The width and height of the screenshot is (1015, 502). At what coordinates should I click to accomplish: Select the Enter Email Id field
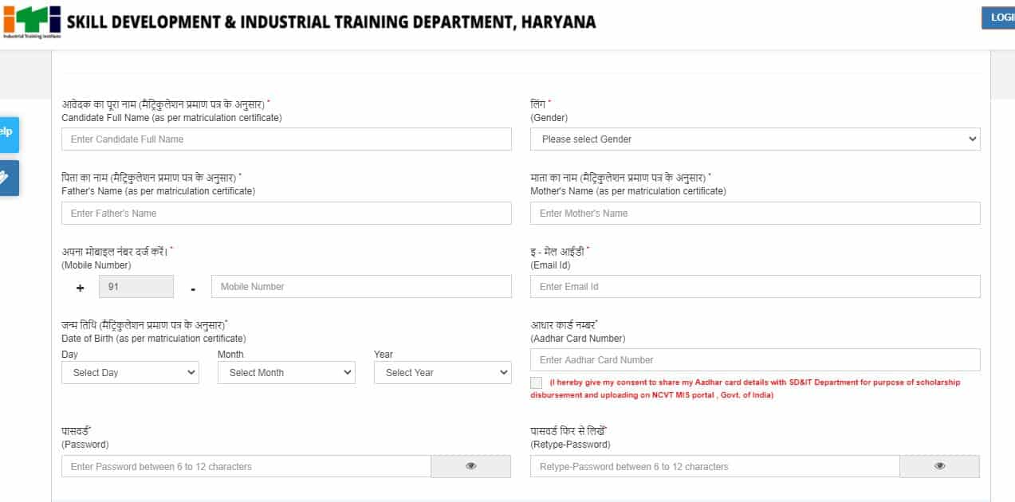click(755, 286)
